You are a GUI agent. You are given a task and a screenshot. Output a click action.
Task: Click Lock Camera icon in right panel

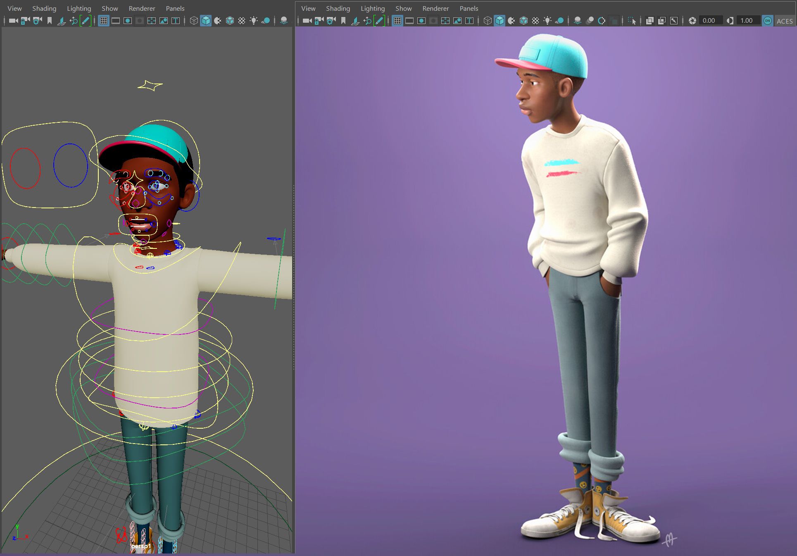tap(319, 21)
